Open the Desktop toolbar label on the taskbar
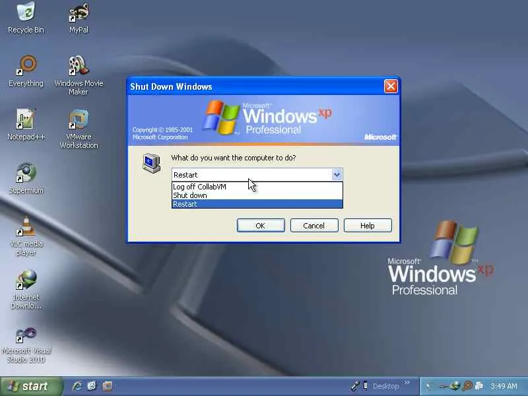Image resolution: width=528 pixels, height=396 pixels. 386,386
